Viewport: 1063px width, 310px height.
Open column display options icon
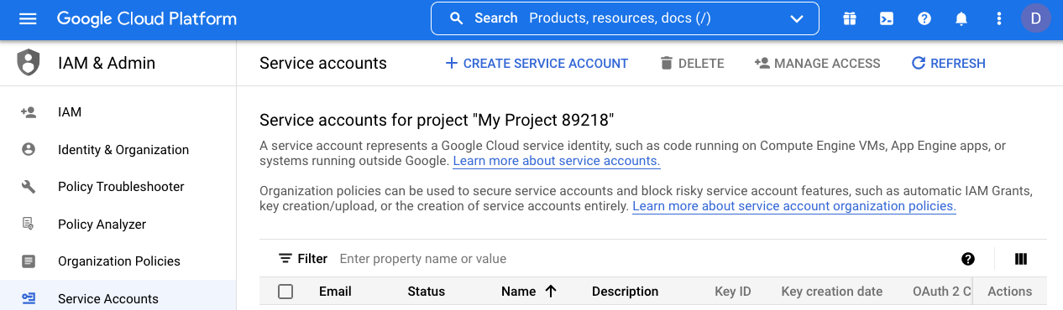tap(1021, 259)
